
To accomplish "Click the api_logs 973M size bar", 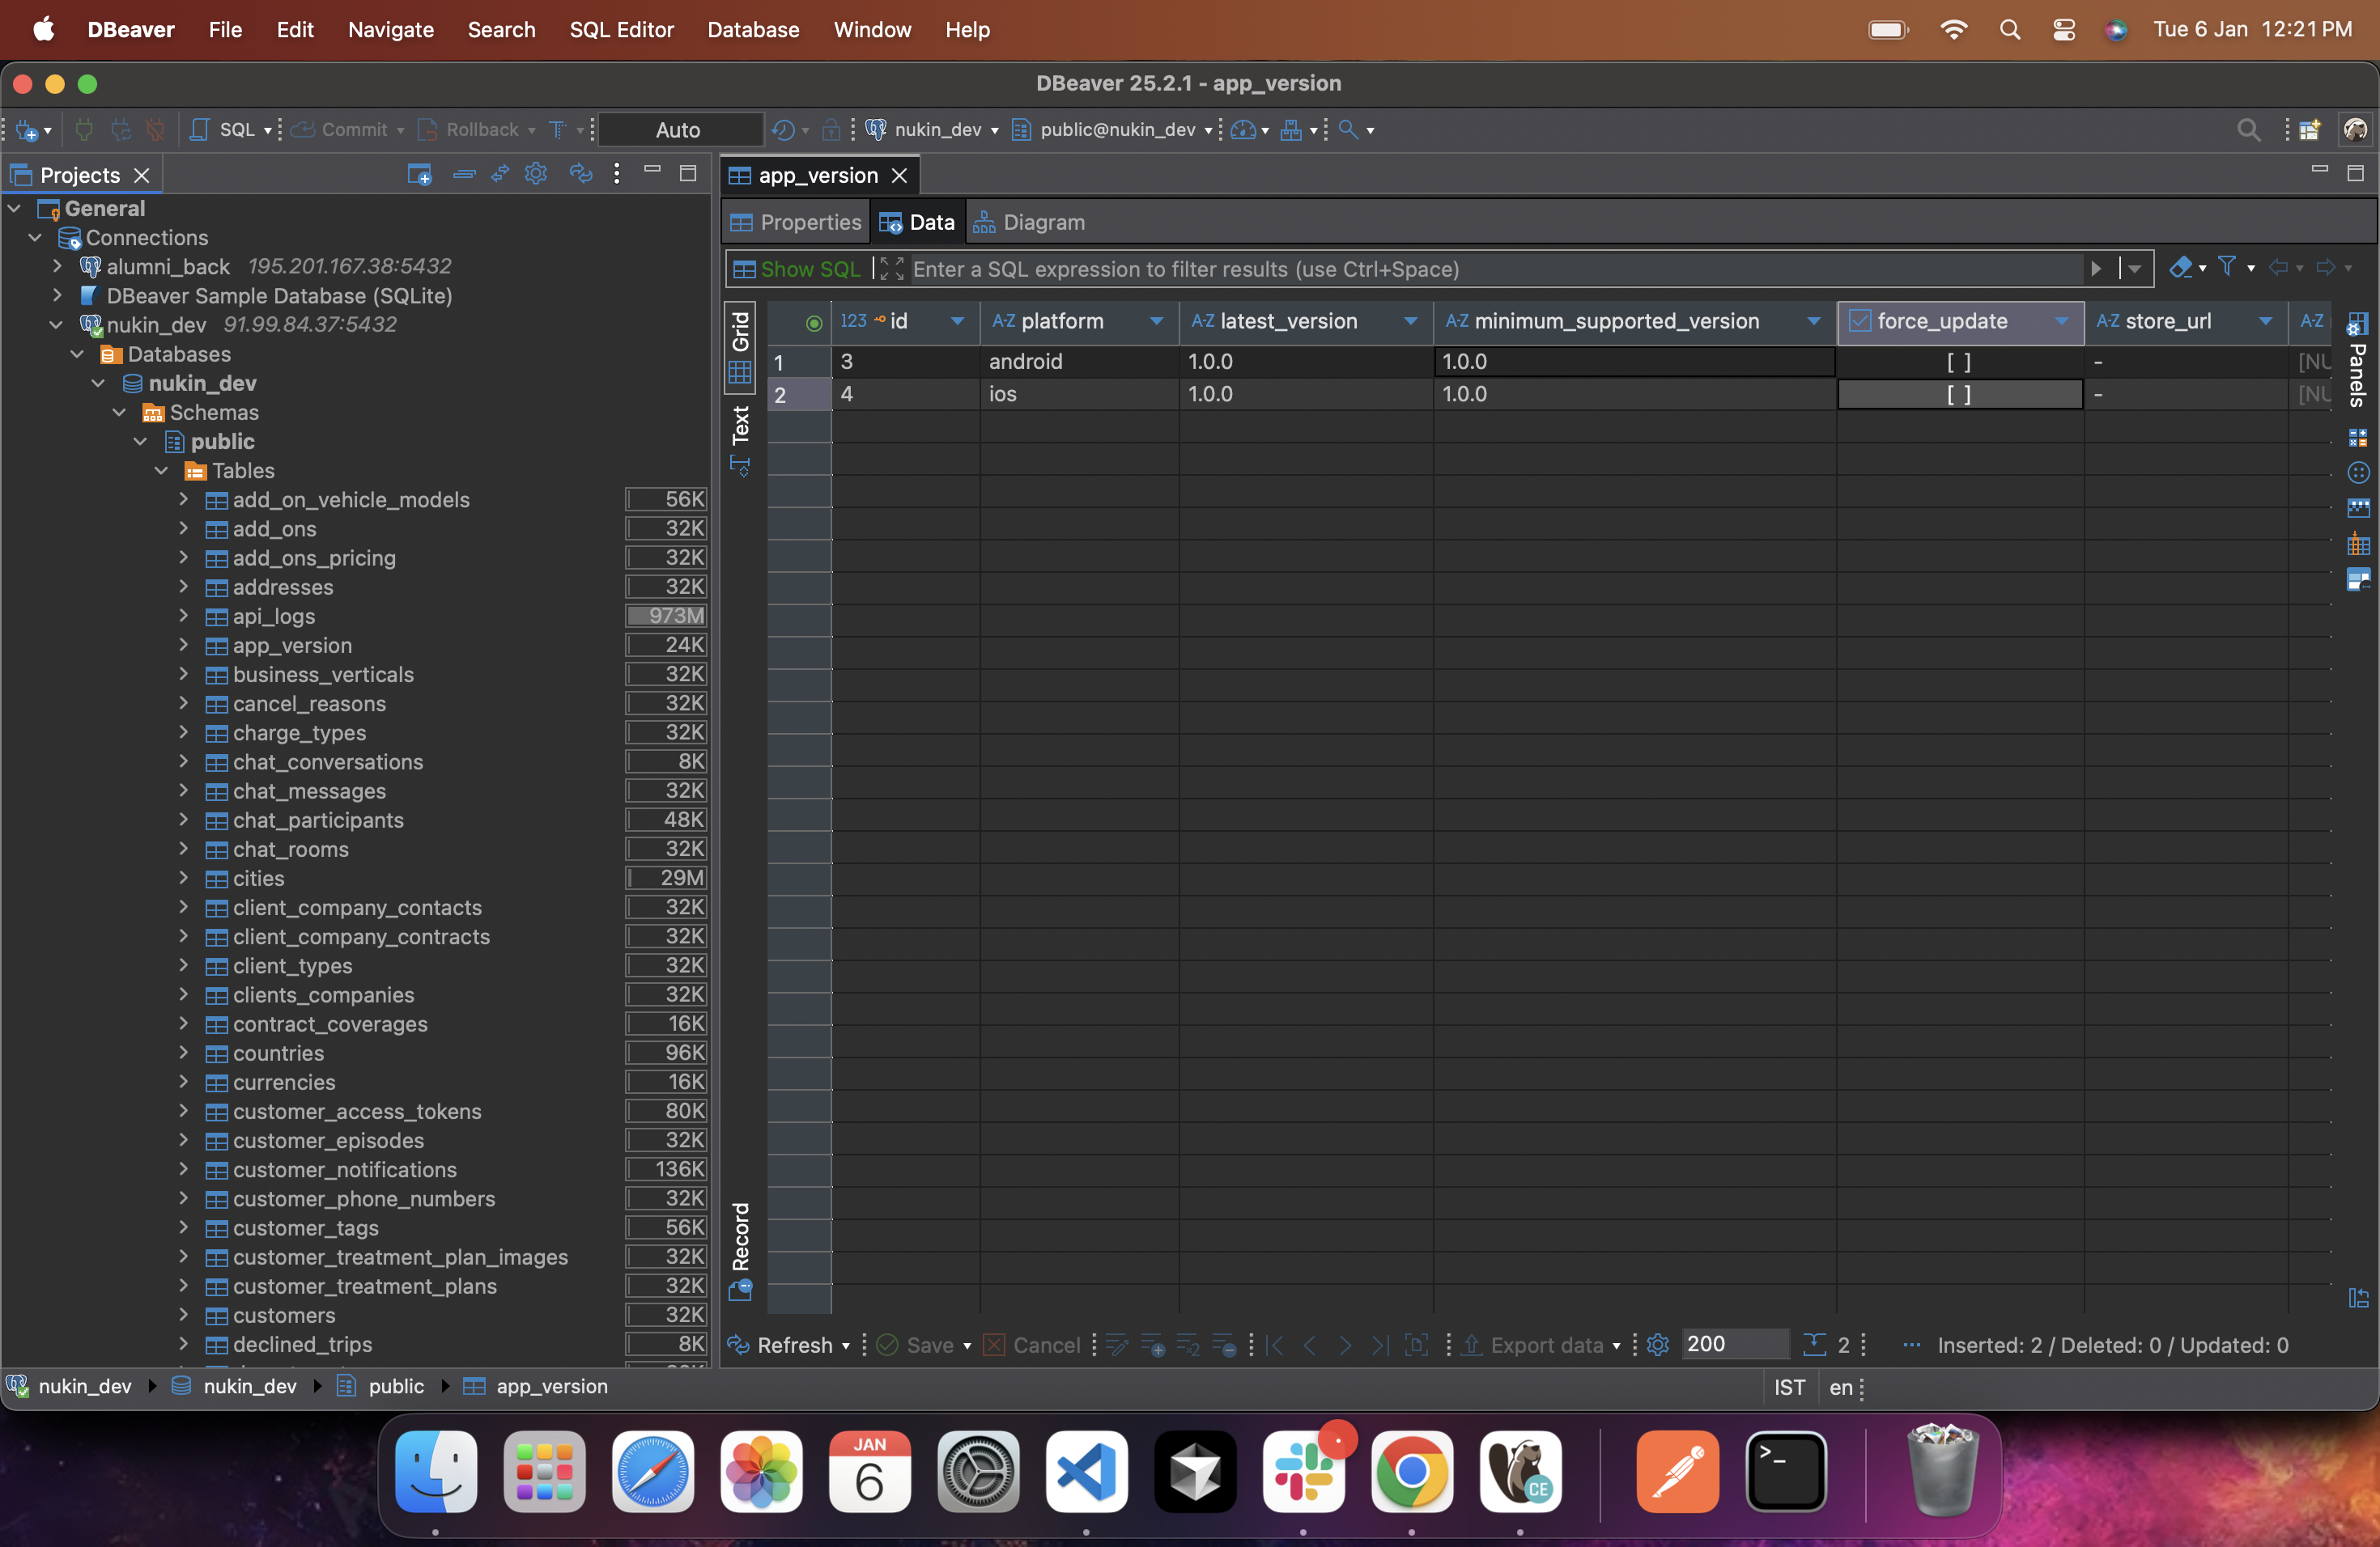I will pyautogui.click(x=666, y=616).
